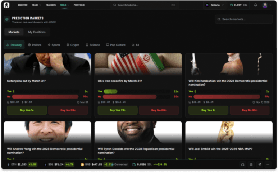Image resolution: width=278 pixels, height=172 pixels.
Task: Expand the Trade menu dropdown
Action: click(x=36, y=5)
